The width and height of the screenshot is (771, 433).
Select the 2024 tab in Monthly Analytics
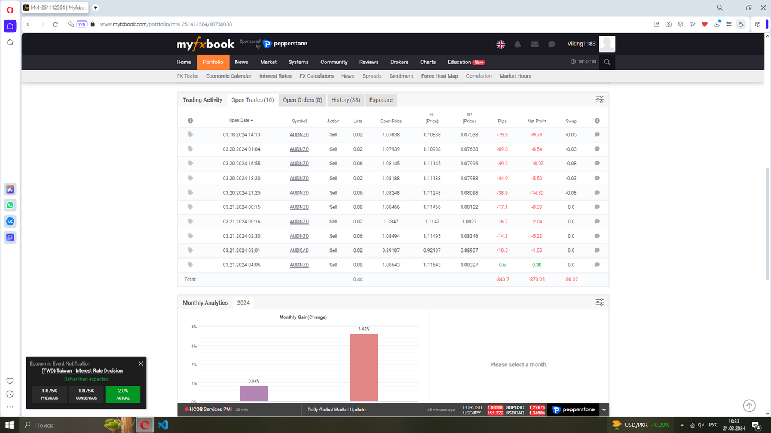(243, 303)
